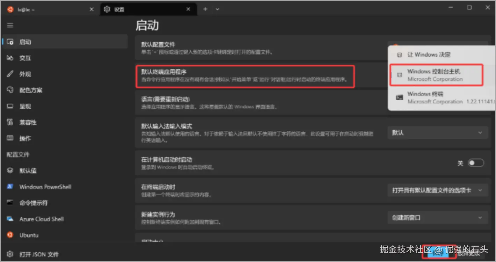The width and height of the screenshot is (496, 262).
Task: Open the Windows PowerShell profile
Action: (64, 187)
